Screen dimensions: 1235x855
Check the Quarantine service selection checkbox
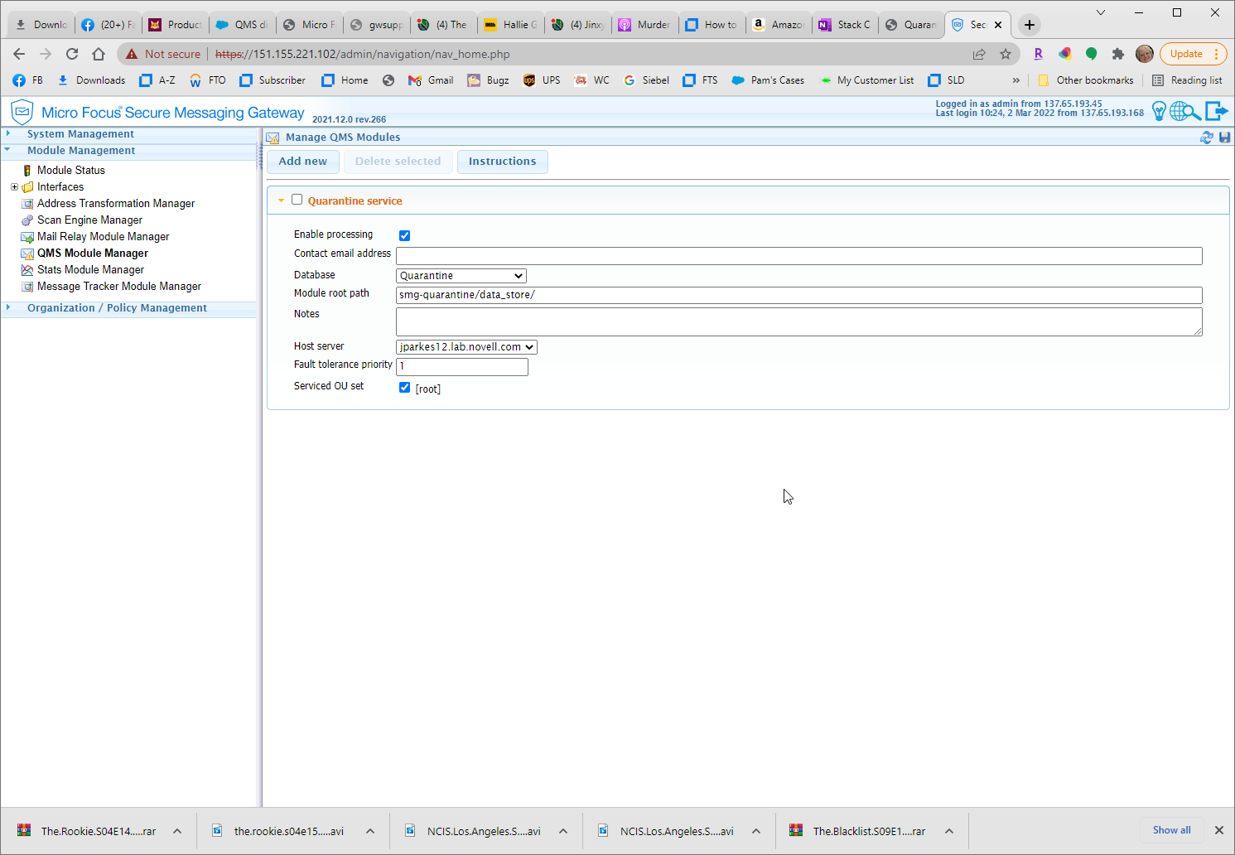(x=297, y=199)
